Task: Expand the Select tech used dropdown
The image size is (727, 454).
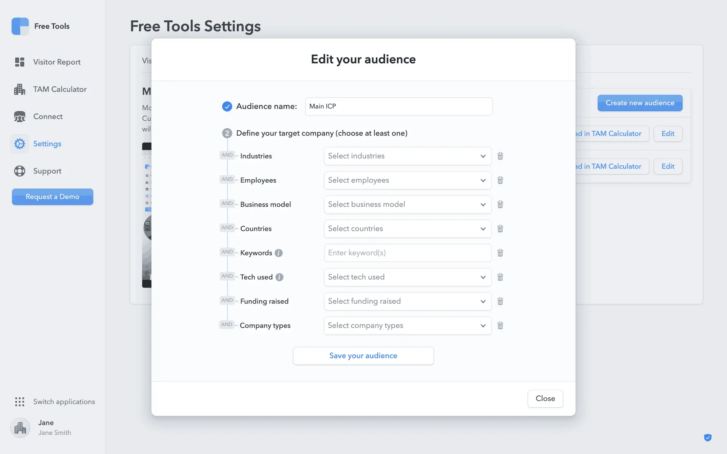Action: pyautogui.click(x=407, y=277)
